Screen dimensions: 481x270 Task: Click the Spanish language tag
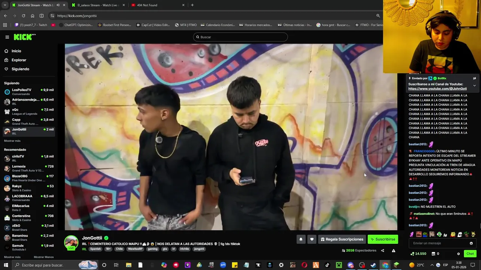click(x=95, y=249)
